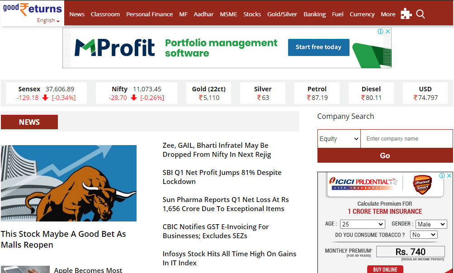
Task: Click MProfit ad info icon
Action: 380,31
